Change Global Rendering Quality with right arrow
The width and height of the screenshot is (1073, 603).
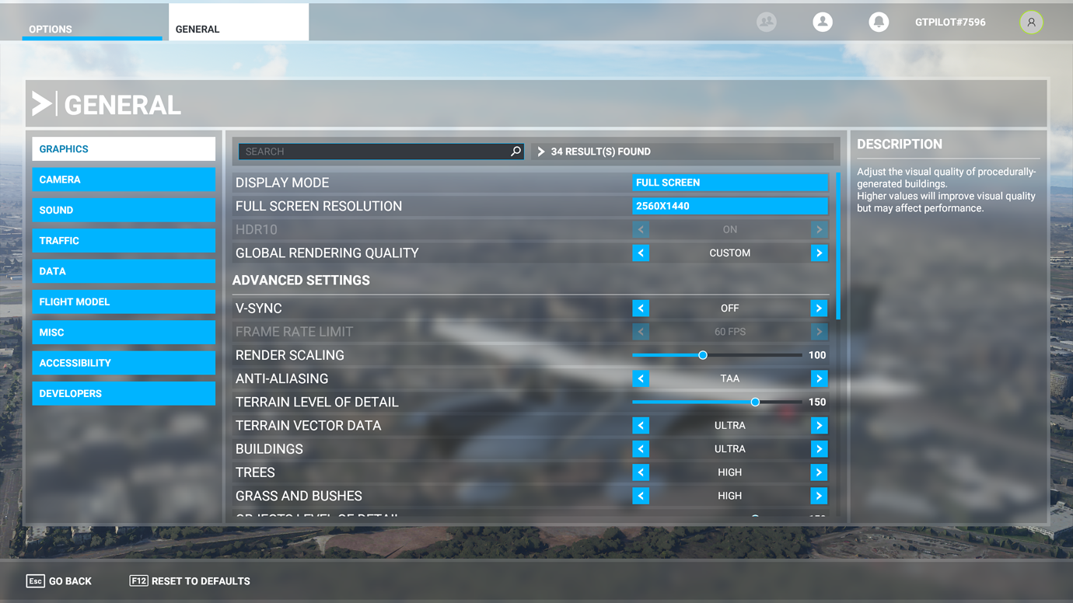coord(818,253)
